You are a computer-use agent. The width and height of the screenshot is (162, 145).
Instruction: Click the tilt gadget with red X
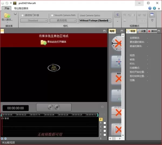[116, 79]
